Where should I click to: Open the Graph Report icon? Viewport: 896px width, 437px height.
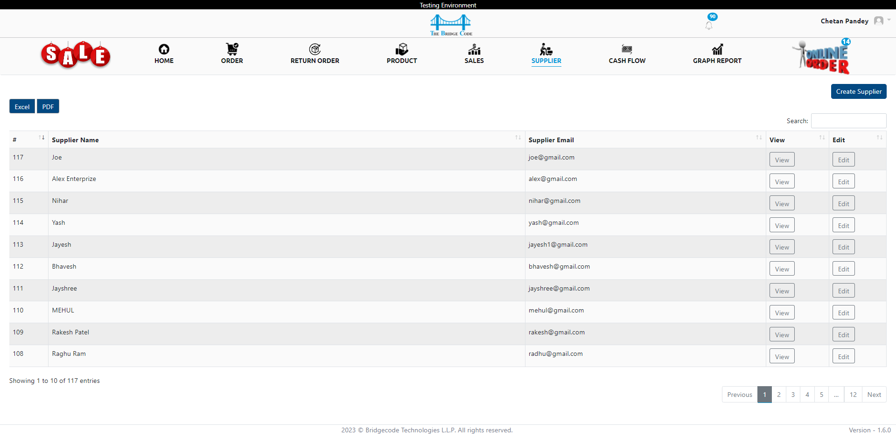pos(717,49)
